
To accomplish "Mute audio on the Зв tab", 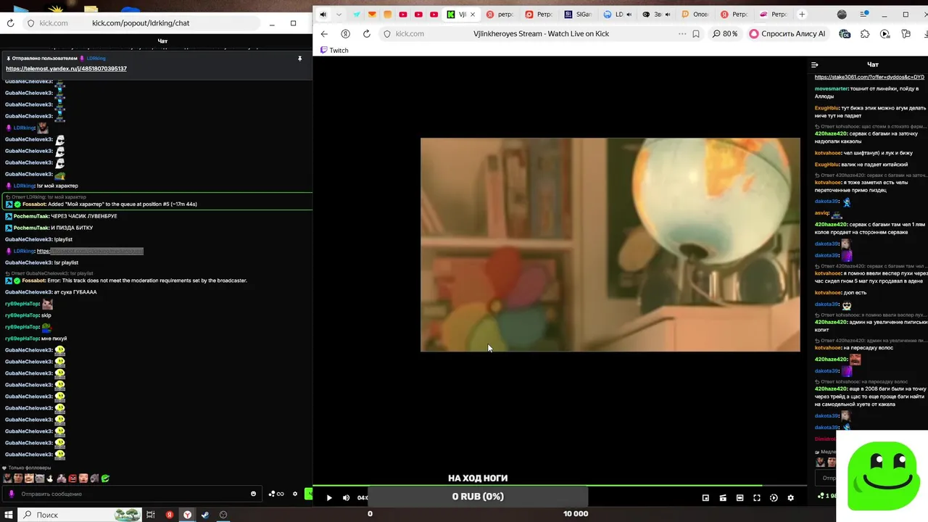I will pos(667,14).
